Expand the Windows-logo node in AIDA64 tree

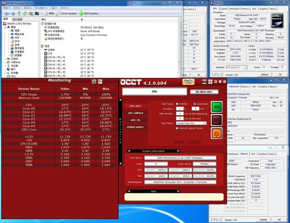(x=5, y=62)
